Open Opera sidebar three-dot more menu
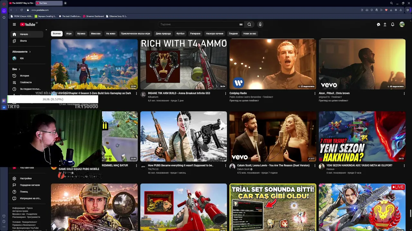The width and height of the screenshot is (412, 231). 4,227
